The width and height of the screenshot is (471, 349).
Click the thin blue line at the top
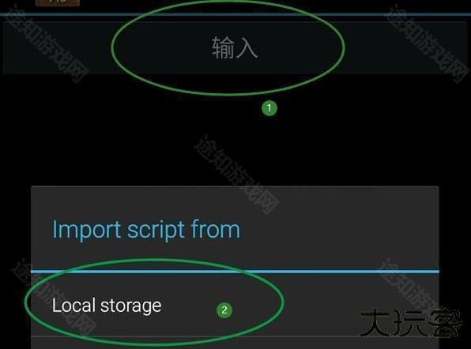coord(236,14)
